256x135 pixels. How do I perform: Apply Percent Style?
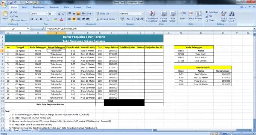click(128, 19)
